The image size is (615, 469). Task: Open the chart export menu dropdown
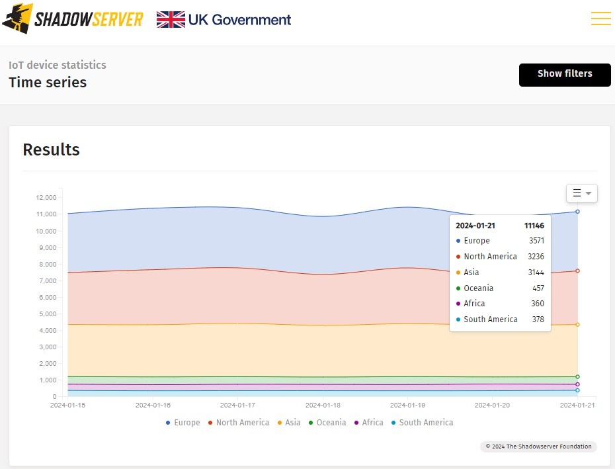[x=581, y=193]
